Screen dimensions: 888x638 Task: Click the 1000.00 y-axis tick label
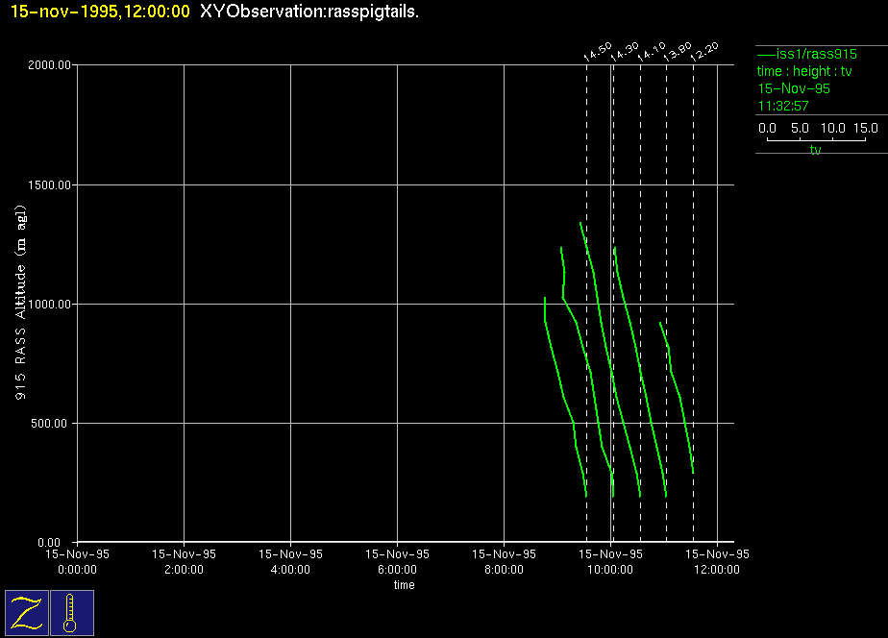click(x=50, y=305)
